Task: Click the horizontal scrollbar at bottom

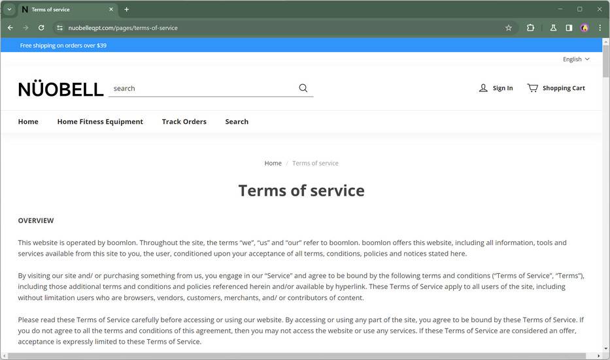Action: 297,355
